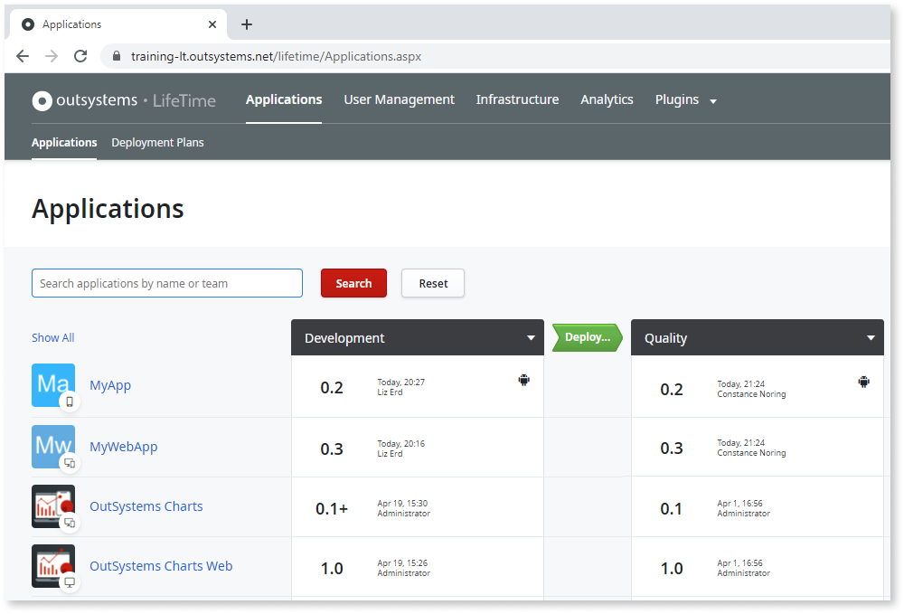
Task: Open the Development environment dropdown
Action: 531,337
